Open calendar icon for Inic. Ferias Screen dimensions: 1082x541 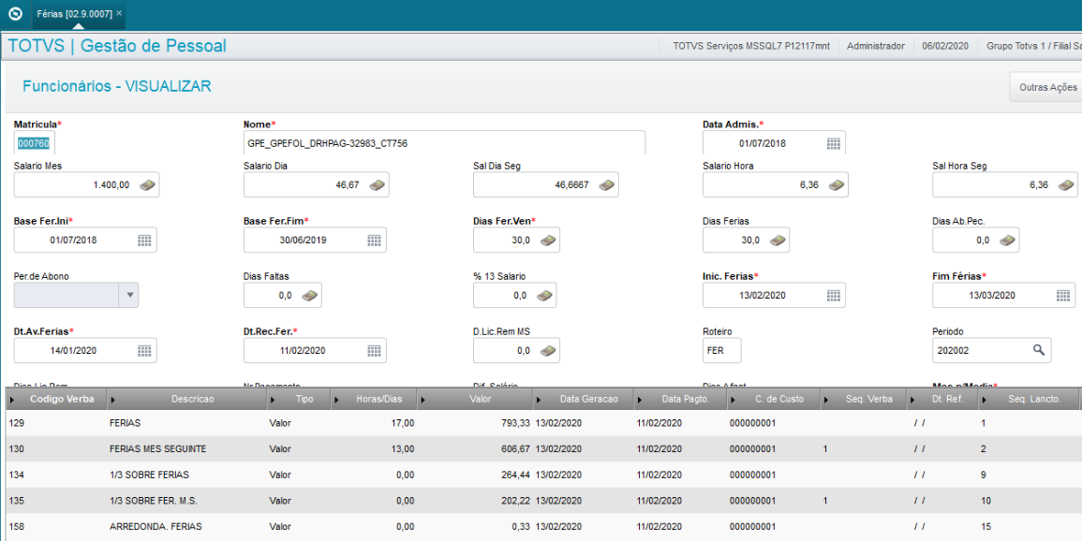click(834, 295)
